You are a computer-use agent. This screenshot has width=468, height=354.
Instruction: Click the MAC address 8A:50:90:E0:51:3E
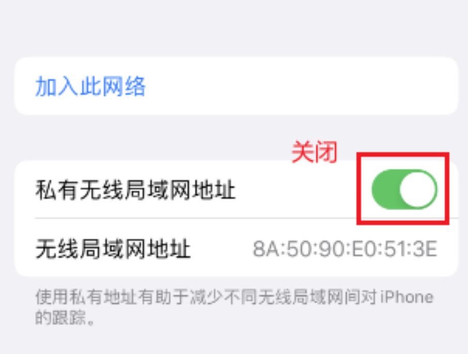tap(345, 248)
